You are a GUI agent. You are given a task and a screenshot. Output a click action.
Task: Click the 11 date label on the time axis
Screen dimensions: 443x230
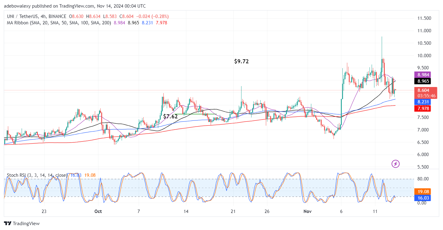coord(375,211)
